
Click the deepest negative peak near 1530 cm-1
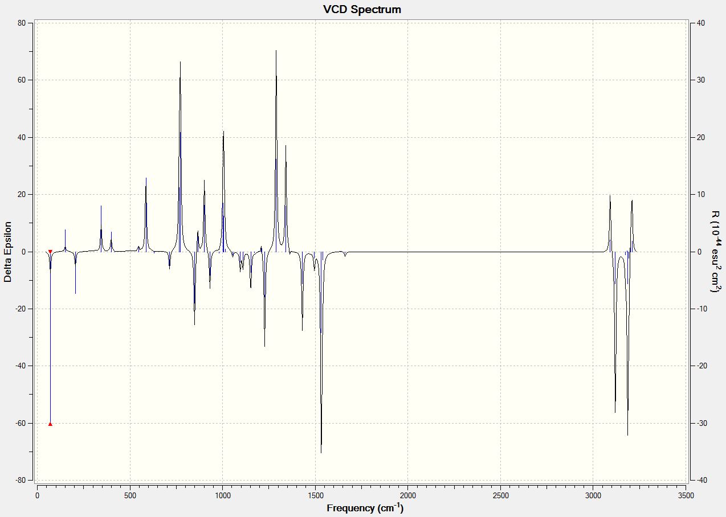coord(321,452)
